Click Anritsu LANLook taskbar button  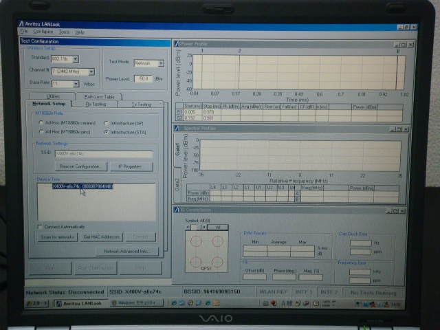pyautogui.click(x=80, y=303)
